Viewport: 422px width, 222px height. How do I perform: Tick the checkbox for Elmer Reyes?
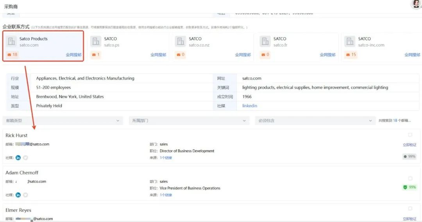410,209
